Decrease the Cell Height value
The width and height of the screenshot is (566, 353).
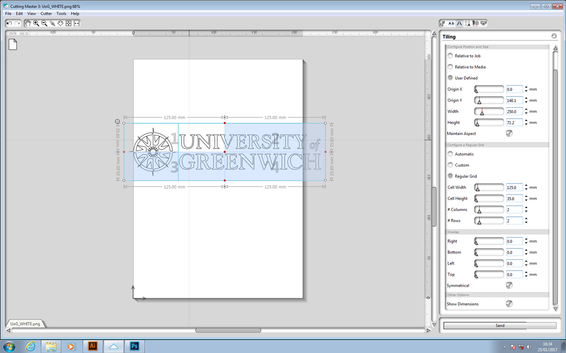tap(526, 201)
